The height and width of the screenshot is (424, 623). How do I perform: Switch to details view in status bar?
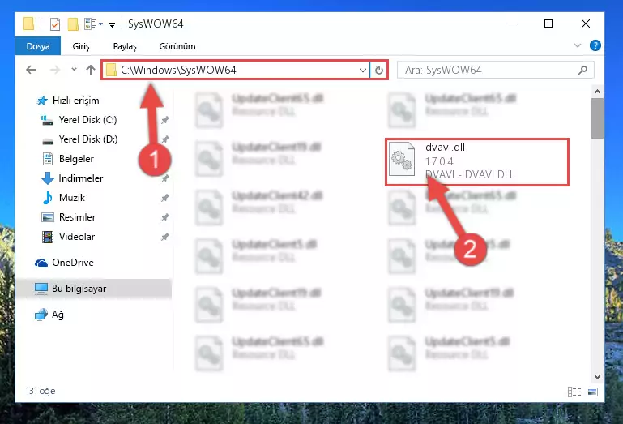coord(574,392)
